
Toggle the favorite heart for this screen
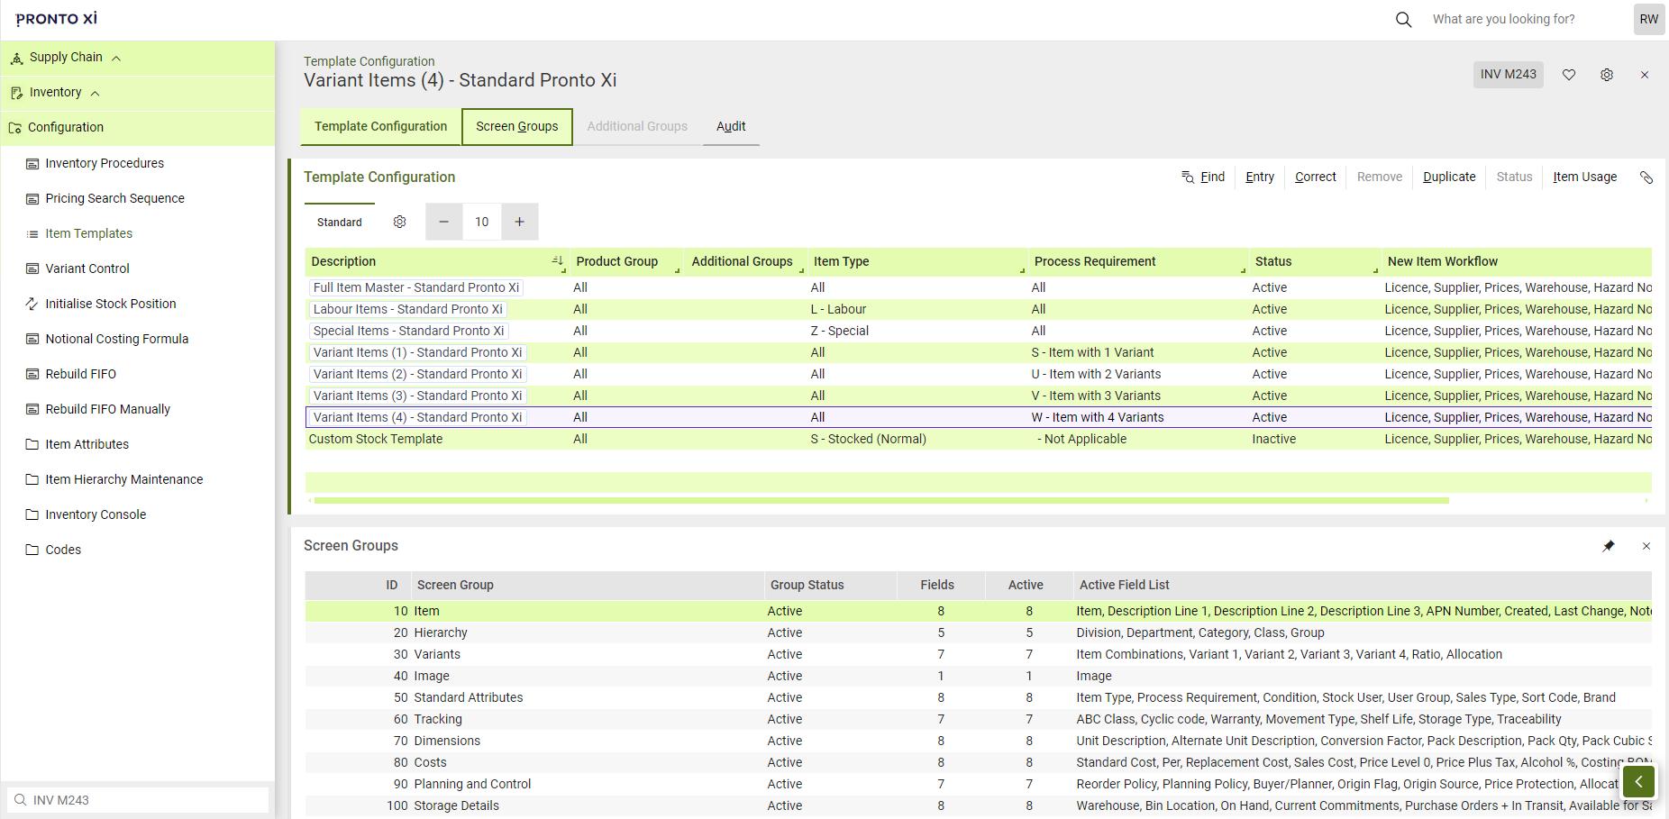(x=1569, y=75)
